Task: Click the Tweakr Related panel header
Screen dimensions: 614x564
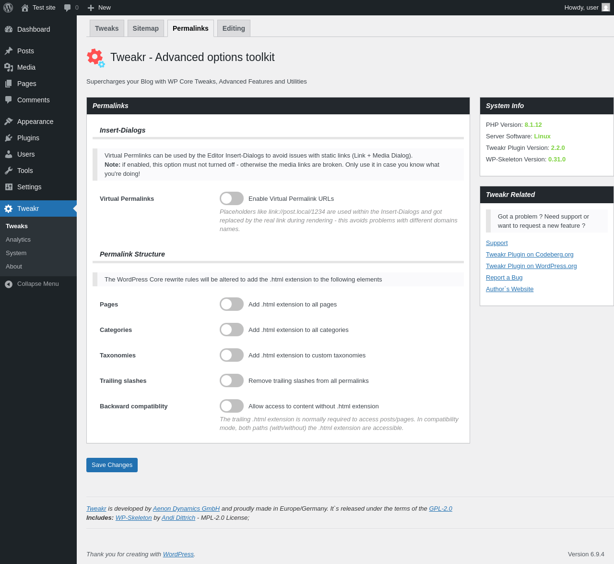Action: 547,195
